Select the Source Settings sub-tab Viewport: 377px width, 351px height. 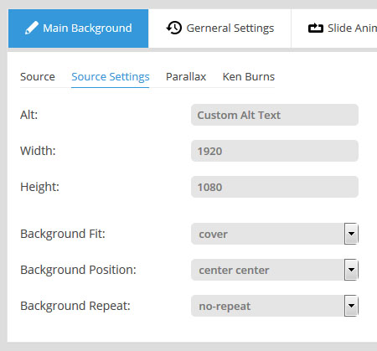point(111,77)
